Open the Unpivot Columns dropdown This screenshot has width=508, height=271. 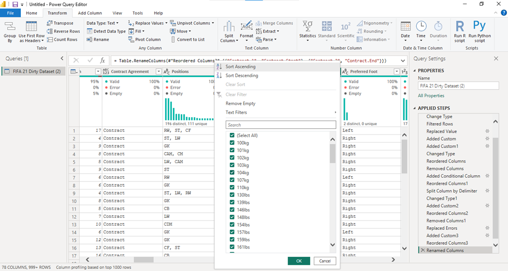pyautogui.click(x=213, y=23)
